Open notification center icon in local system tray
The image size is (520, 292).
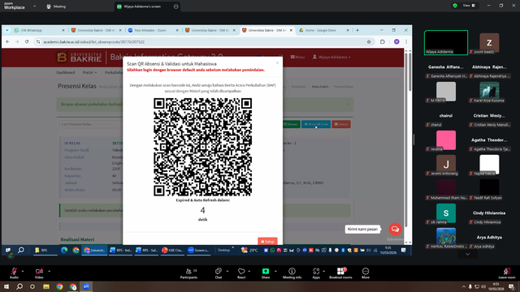(x=511, y=286)
